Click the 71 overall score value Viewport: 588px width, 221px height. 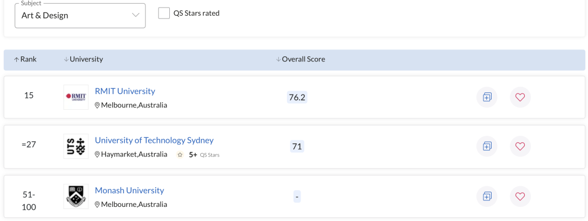click(297, 146)
